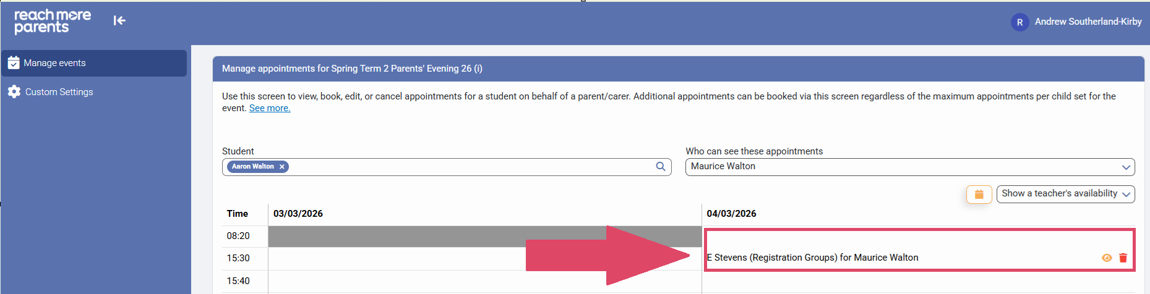
Task: Collapse the sidebar with the arrow icon
Action: 119,20
